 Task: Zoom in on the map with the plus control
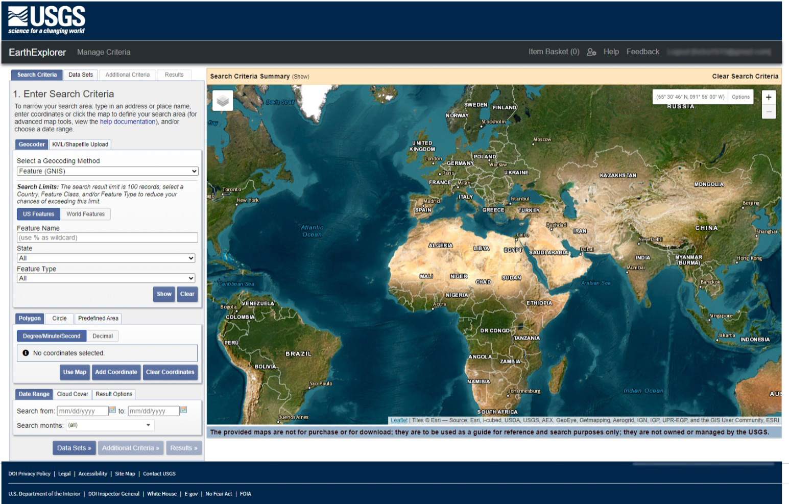pos(769,96)
